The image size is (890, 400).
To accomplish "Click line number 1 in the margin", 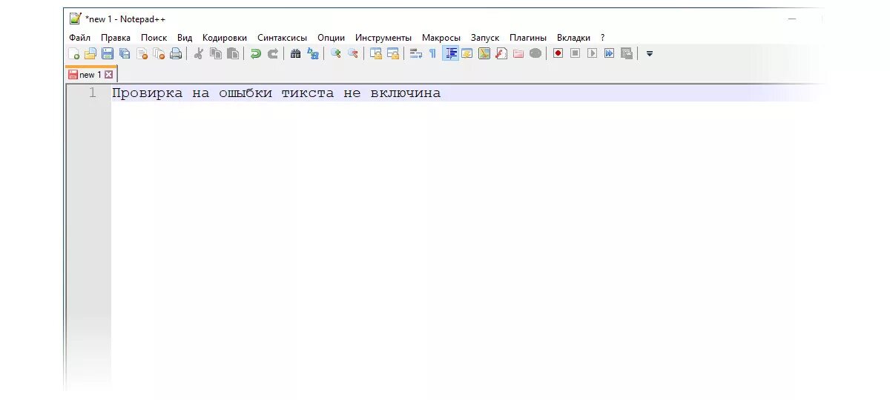I will point(93,93).
